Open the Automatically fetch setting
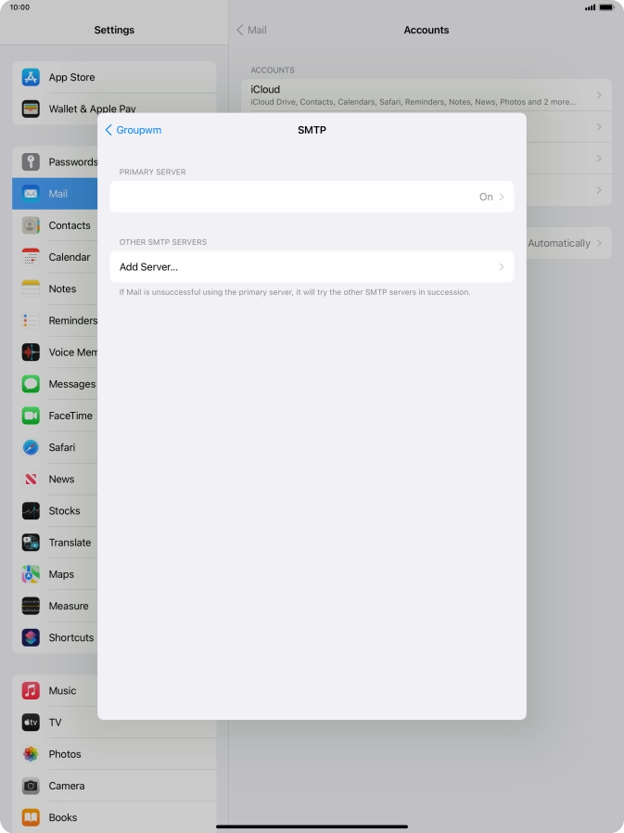This screenshot has width=624, height=833. pyautogui.click(x=564, y=243)
